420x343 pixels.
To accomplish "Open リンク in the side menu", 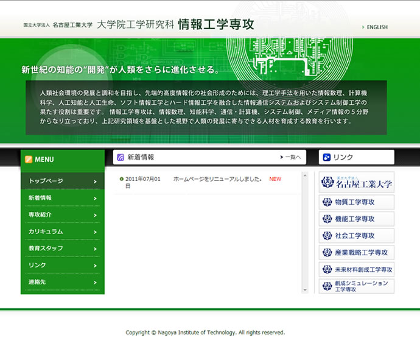I will [63, 265].
